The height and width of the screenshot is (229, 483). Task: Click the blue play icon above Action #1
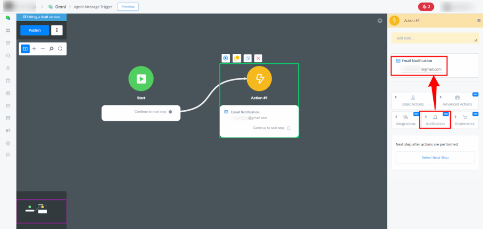[x=226, y=58]
